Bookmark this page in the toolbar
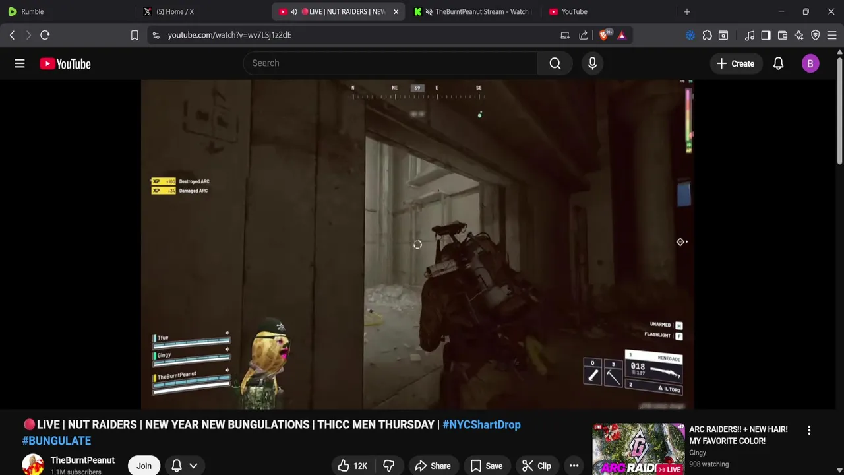 coord(135,35)
